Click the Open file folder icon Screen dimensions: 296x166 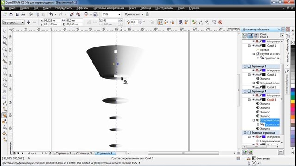11,14
